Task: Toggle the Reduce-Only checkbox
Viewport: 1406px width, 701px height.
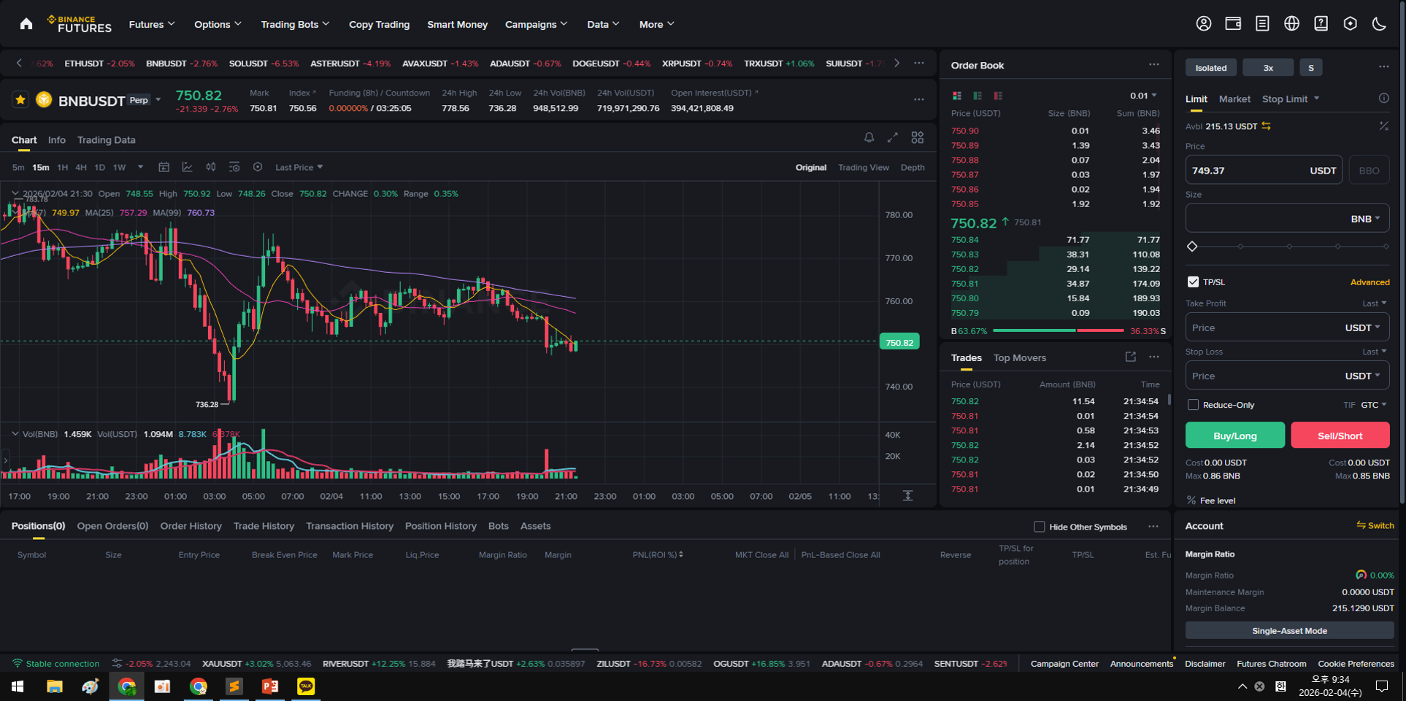Action: (x=1193, y=404)
